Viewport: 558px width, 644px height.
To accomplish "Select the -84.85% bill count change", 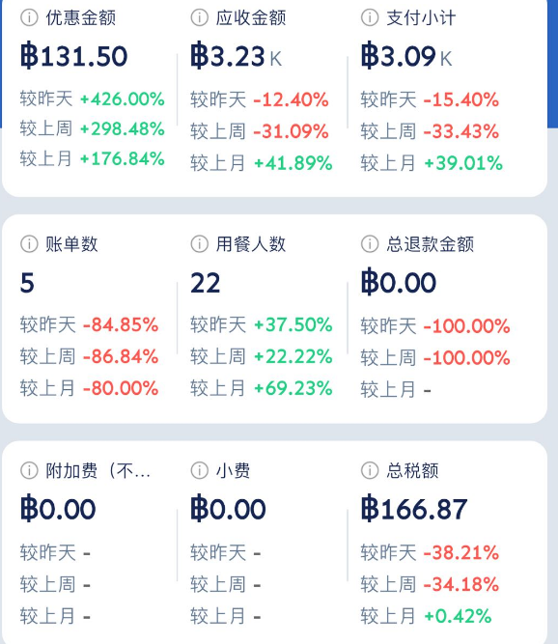I will pos(121,324).
